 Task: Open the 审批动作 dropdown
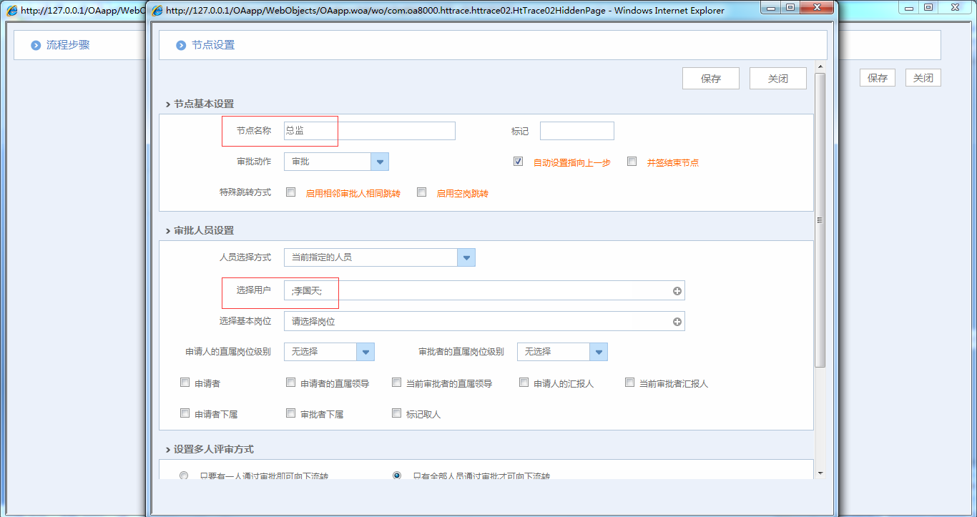click(380, 161)
